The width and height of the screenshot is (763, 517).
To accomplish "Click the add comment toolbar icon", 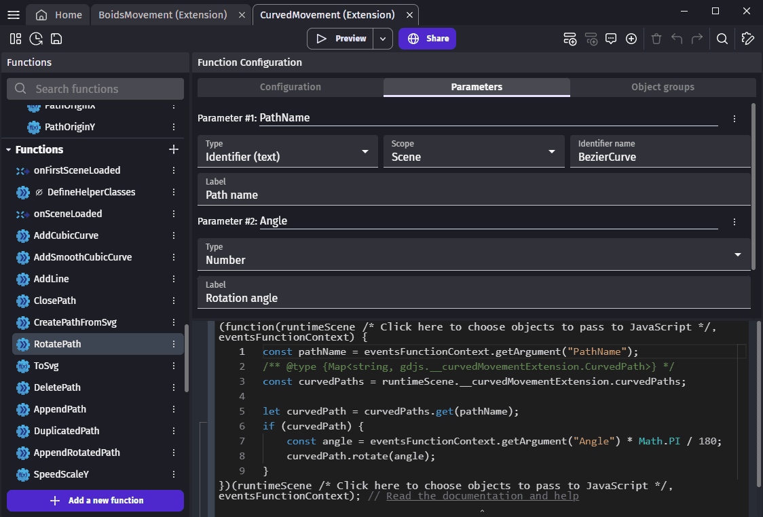I will (x=610, y=39).
